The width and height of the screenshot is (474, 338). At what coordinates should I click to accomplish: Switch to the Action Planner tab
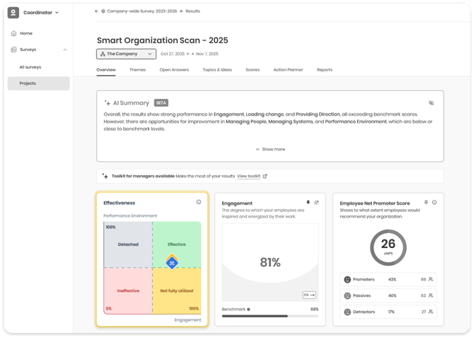[288, 70]
